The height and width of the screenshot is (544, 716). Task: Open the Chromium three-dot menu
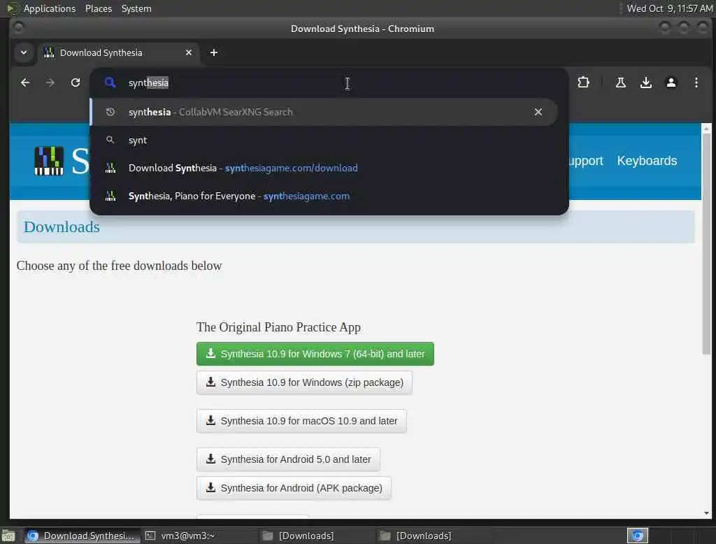tap(696, 83)
